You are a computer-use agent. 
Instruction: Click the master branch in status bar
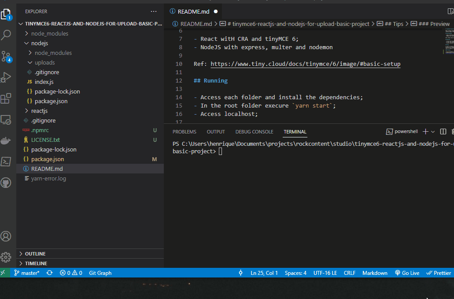click(26, 273)
